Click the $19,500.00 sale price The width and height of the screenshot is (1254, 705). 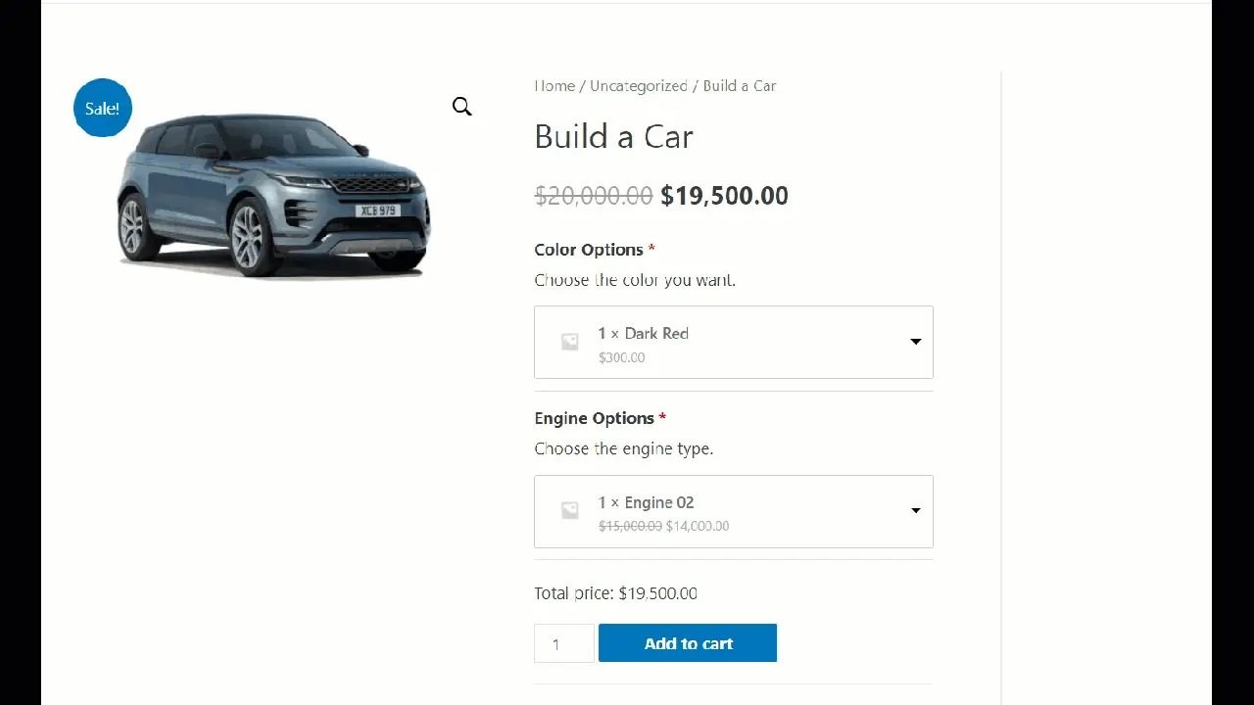(724, 196)
